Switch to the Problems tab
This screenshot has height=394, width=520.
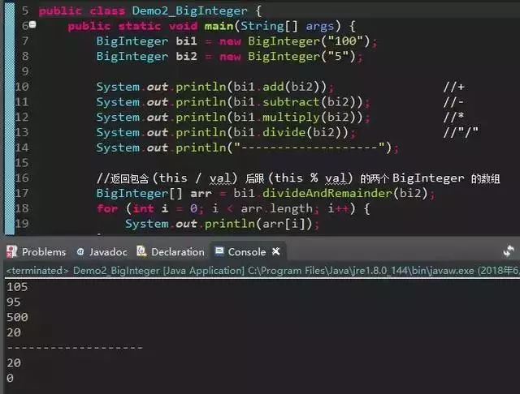(43, 252)
